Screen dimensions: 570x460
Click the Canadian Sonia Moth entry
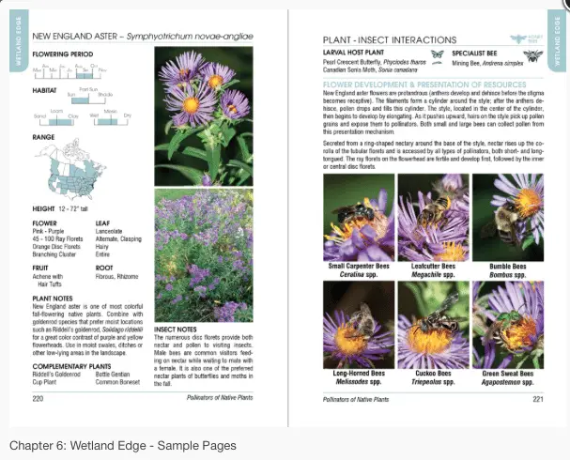[370, 69]
